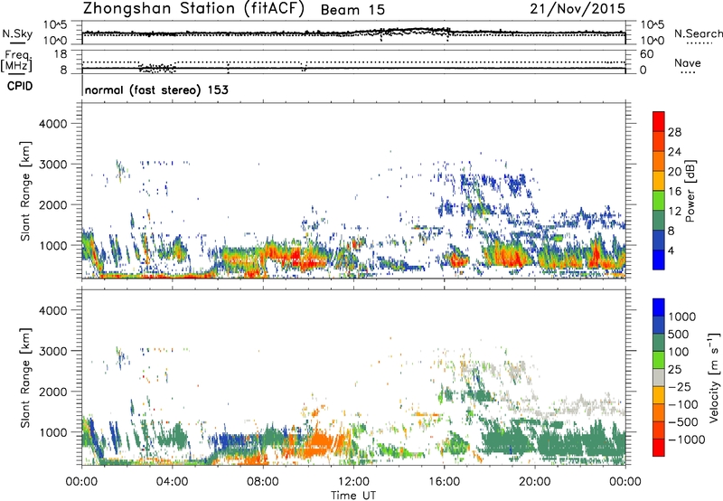Click the '3000' tick in the Power panel
Screen dimensions: 723x501
(53, 165)
